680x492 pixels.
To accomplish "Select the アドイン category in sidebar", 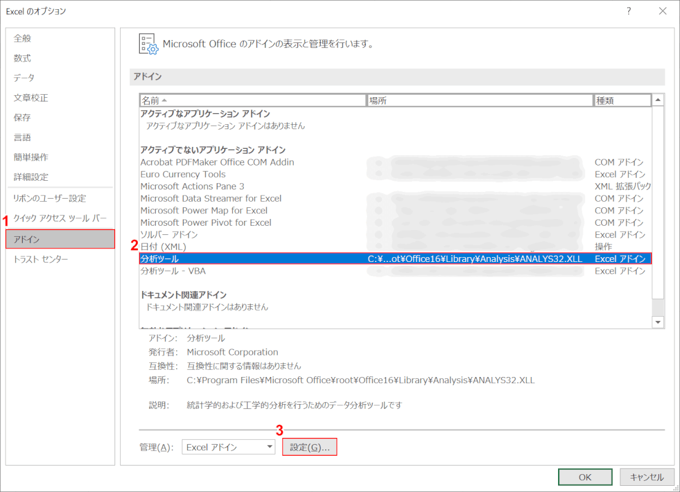I will point(60,239).
